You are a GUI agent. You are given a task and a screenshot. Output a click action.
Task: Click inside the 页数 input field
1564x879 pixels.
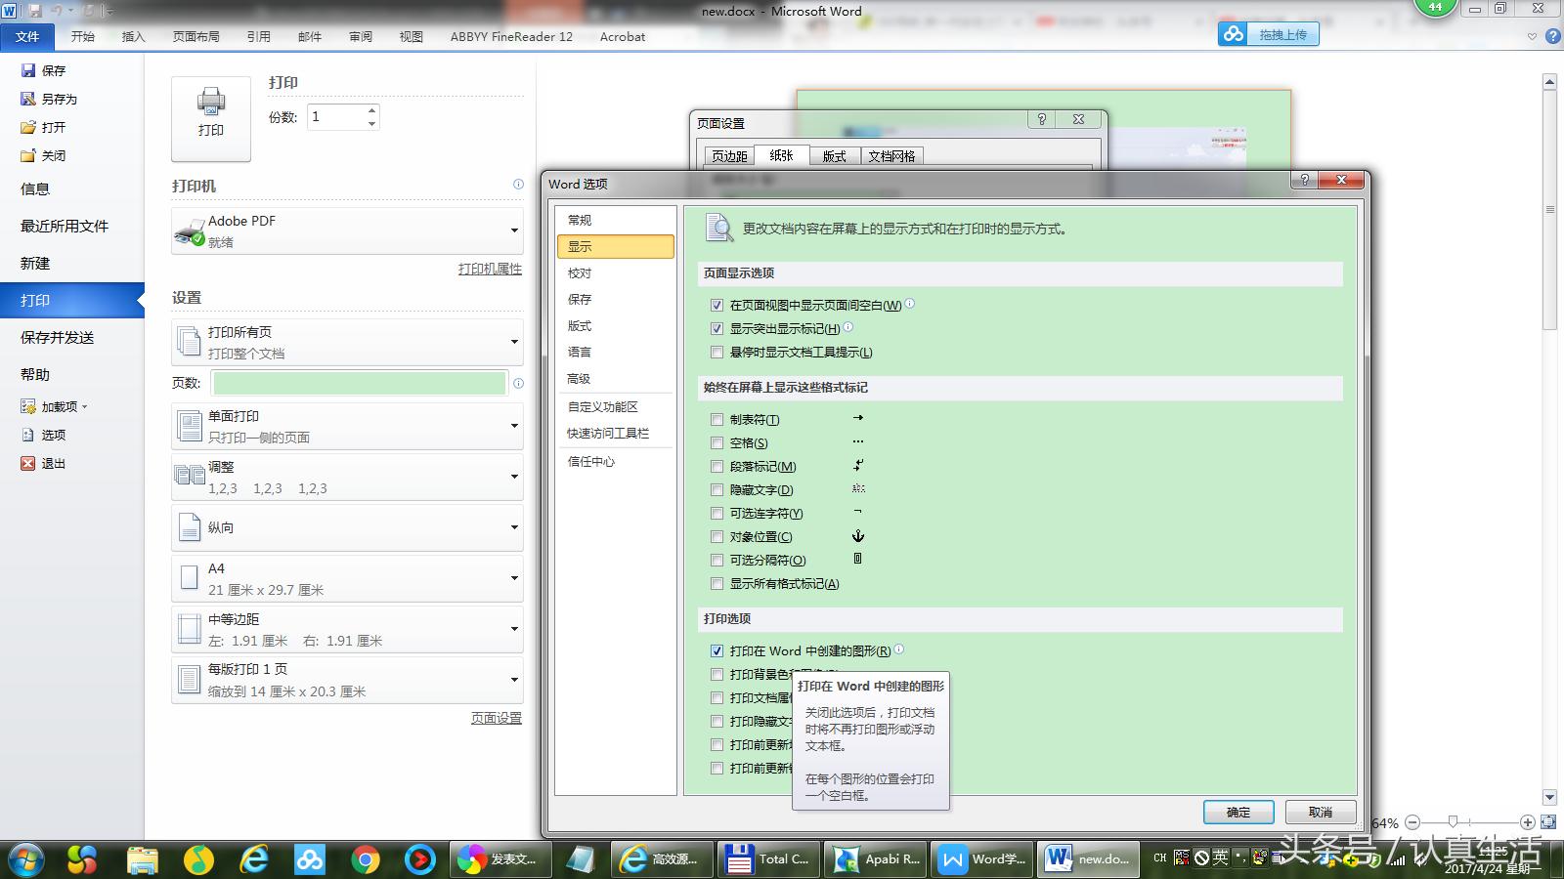coord(359,383)
